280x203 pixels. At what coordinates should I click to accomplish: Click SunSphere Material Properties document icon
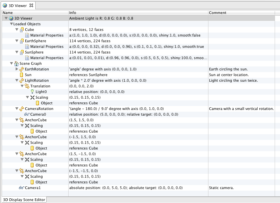pyautogui.click(x=27, y=58)
